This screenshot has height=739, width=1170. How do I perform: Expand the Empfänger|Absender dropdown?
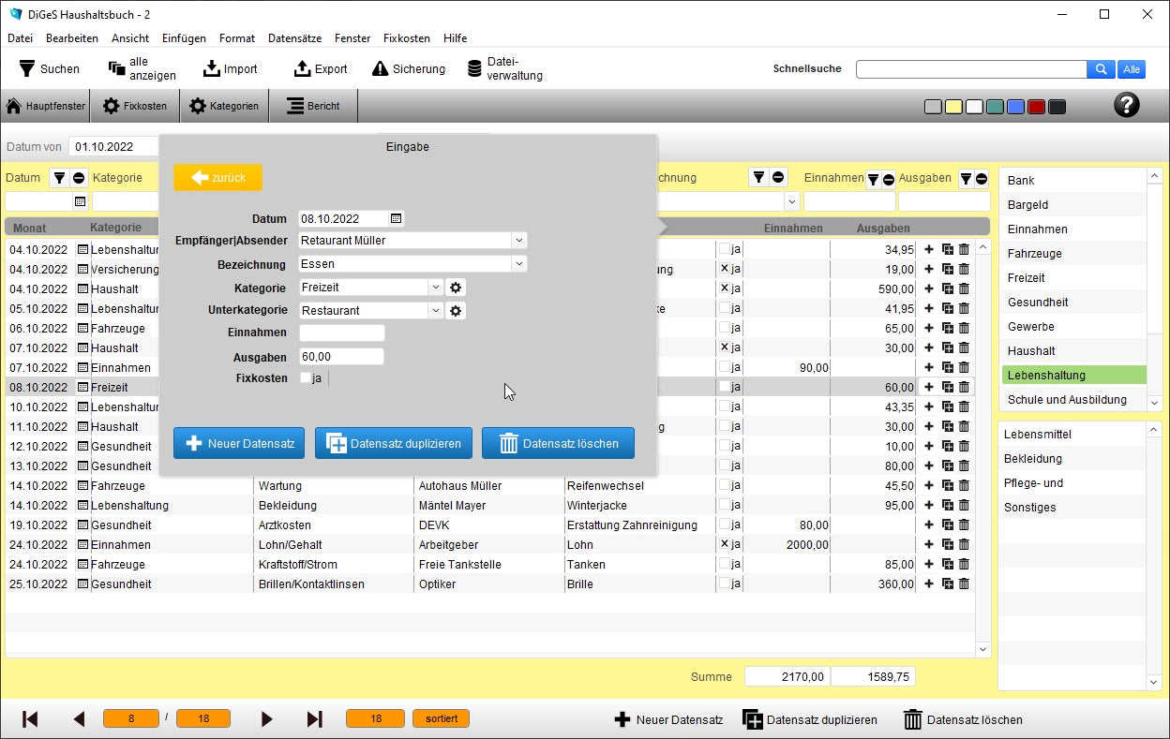518,241
